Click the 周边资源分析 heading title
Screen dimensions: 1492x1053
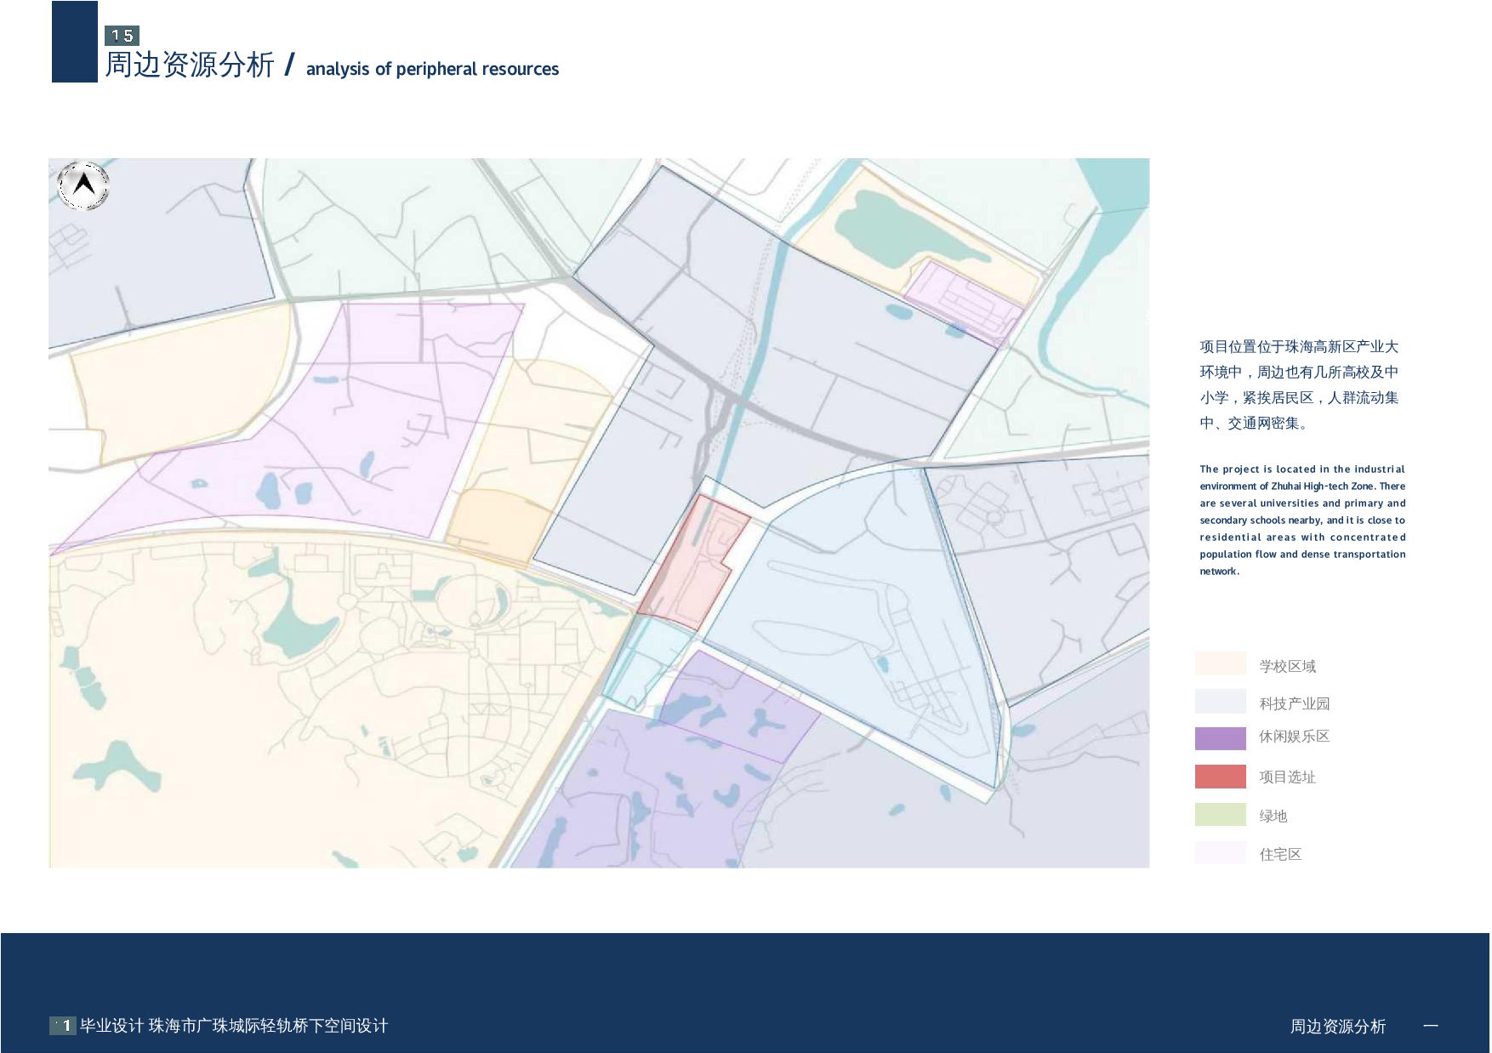(190, 65)
